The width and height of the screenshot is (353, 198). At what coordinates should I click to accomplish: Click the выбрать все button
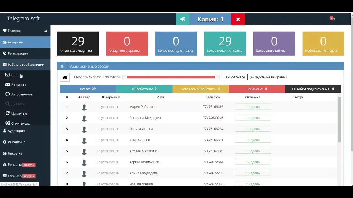point(235,77)
